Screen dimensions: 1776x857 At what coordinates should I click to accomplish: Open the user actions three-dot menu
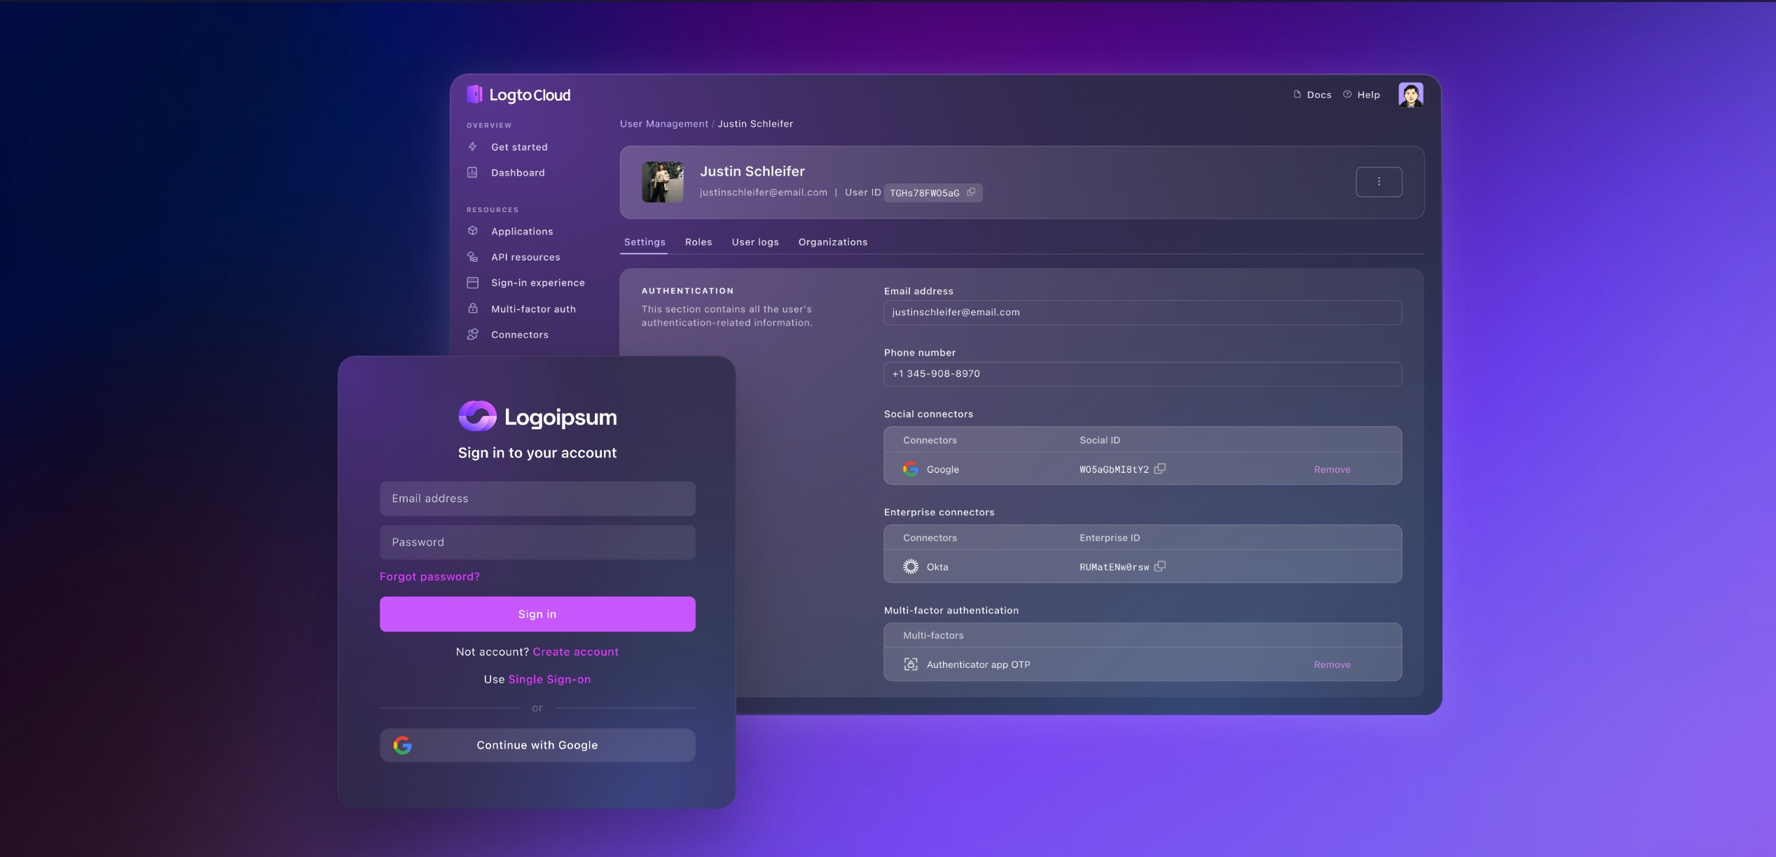(1378, 181)
